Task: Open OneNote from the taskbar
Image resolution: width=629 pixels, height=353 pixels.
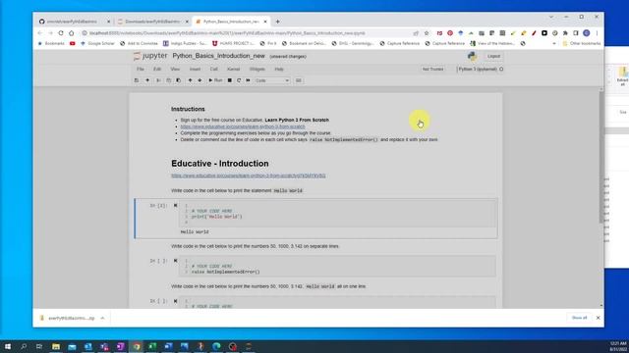Action: [120, 346]
